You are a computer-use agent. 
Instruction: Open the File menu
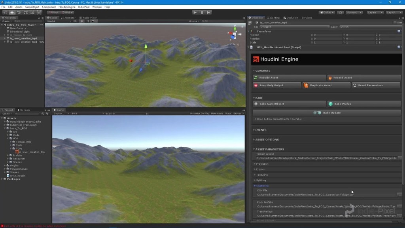pos(3,7)
